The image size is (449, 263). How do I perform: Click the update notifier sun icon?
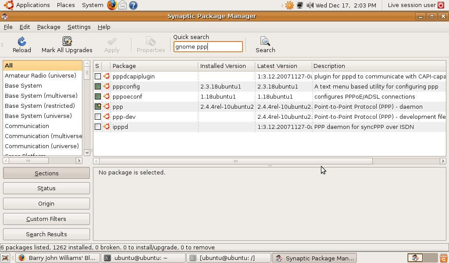pyautogui.click(x=289, y=5)
